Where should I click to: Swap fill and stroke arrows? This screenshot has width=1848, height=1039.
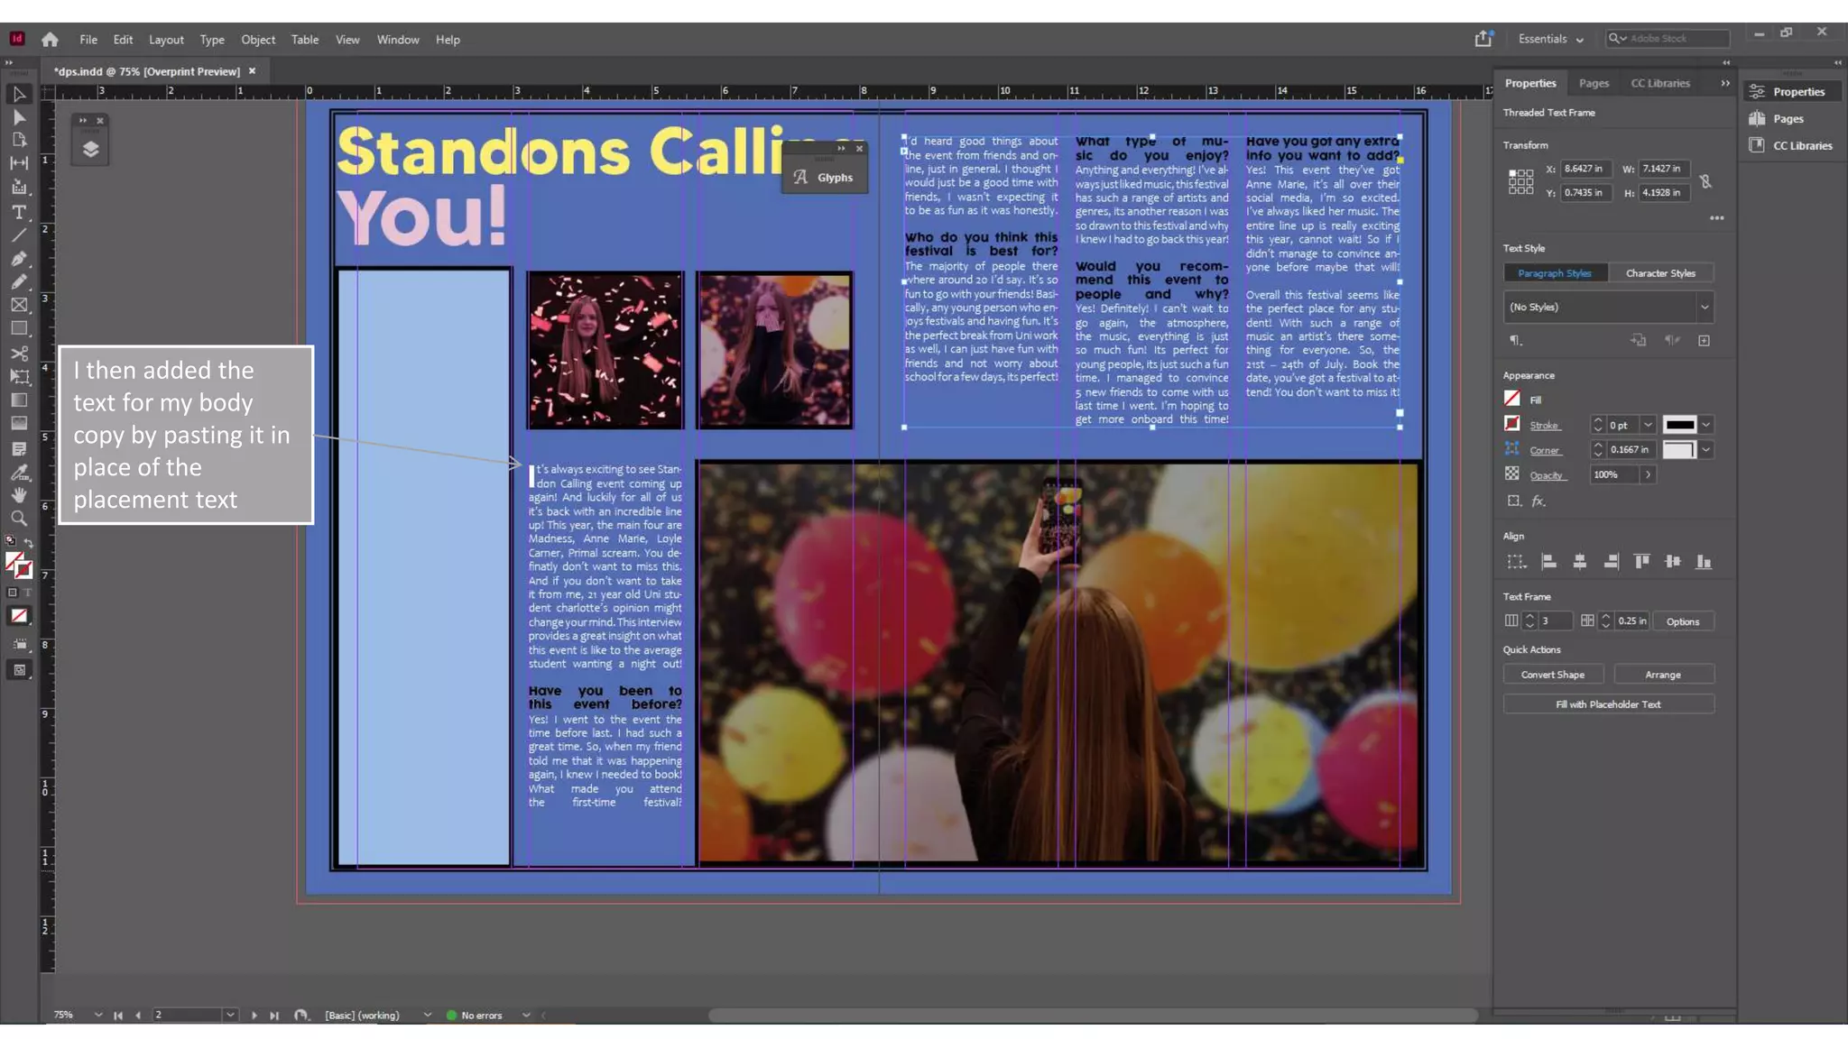coord(29,543)
